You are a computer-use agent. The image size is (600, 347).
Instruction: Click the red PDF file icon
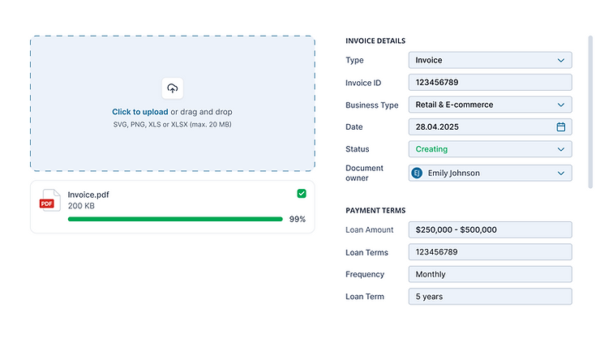tap(49, 200)
